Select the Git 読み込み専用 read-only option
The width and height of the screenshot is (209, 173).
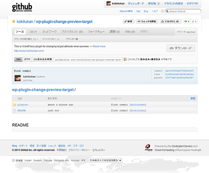pos(43,59)
